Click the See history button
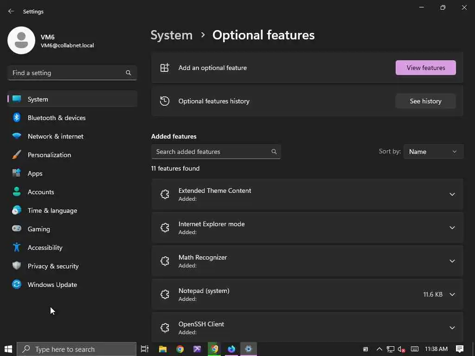The image size is (475, 356). click(x=426, y=101)
